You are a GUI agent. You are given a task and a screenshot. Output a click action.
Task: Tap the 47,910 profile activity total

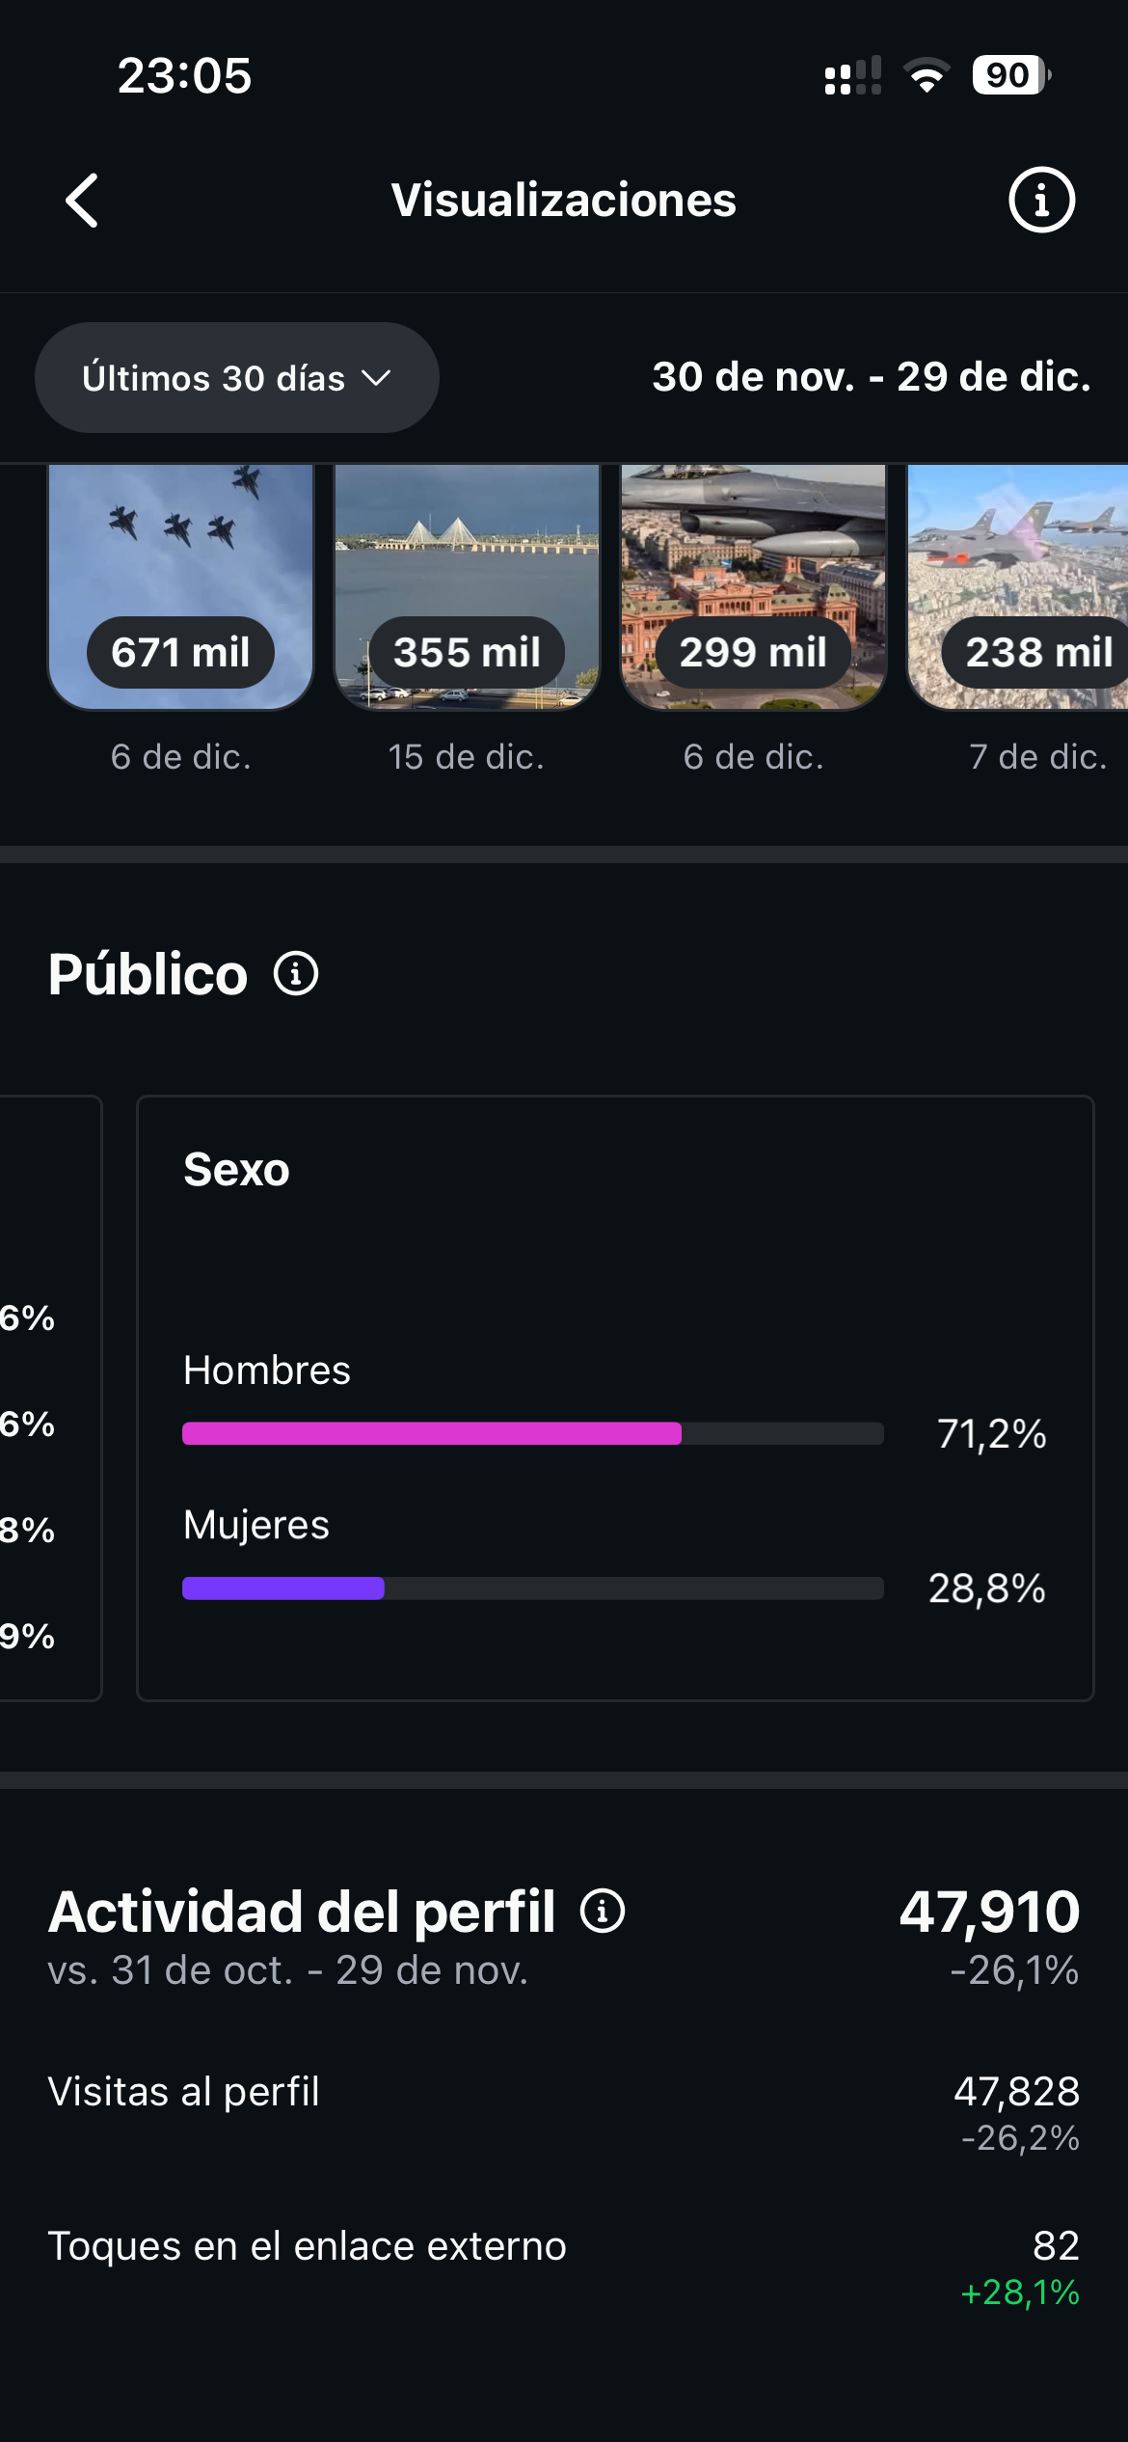(989, 1912)
